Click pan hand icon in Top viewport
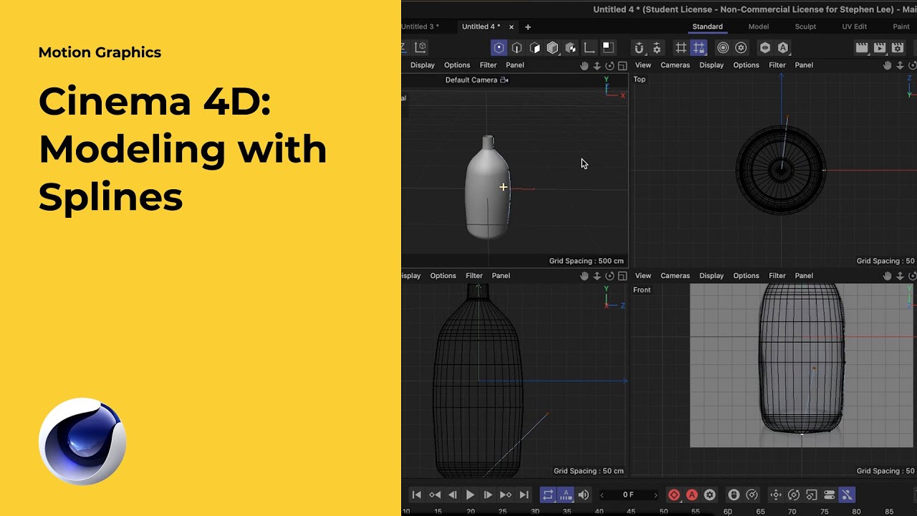 pos(887,66)
